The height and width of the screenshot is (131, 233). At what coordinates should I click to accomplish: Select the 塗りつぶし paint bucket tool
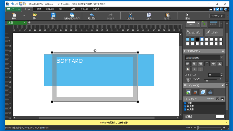click(194, 33)
